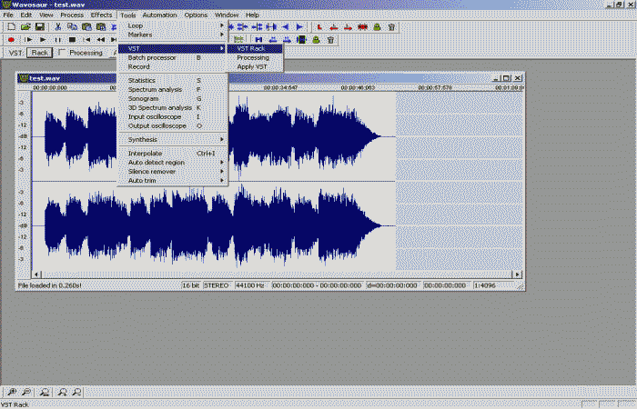Save using the floppy disk icon
This screenshot has width=637, height=409.
tap(40, 27)
